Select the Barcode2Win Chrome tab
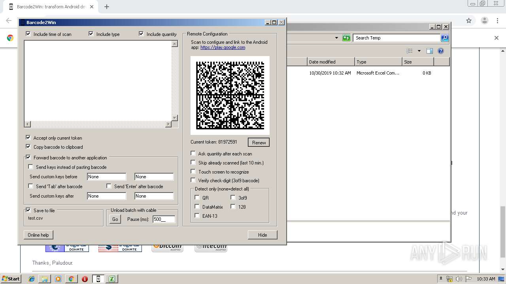The height and width of the screenshot is (284, 506). pos(51,7)
